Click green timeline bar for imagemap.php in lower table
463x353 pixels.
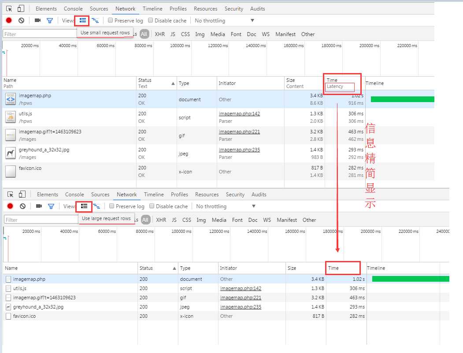tap(411, 279)
